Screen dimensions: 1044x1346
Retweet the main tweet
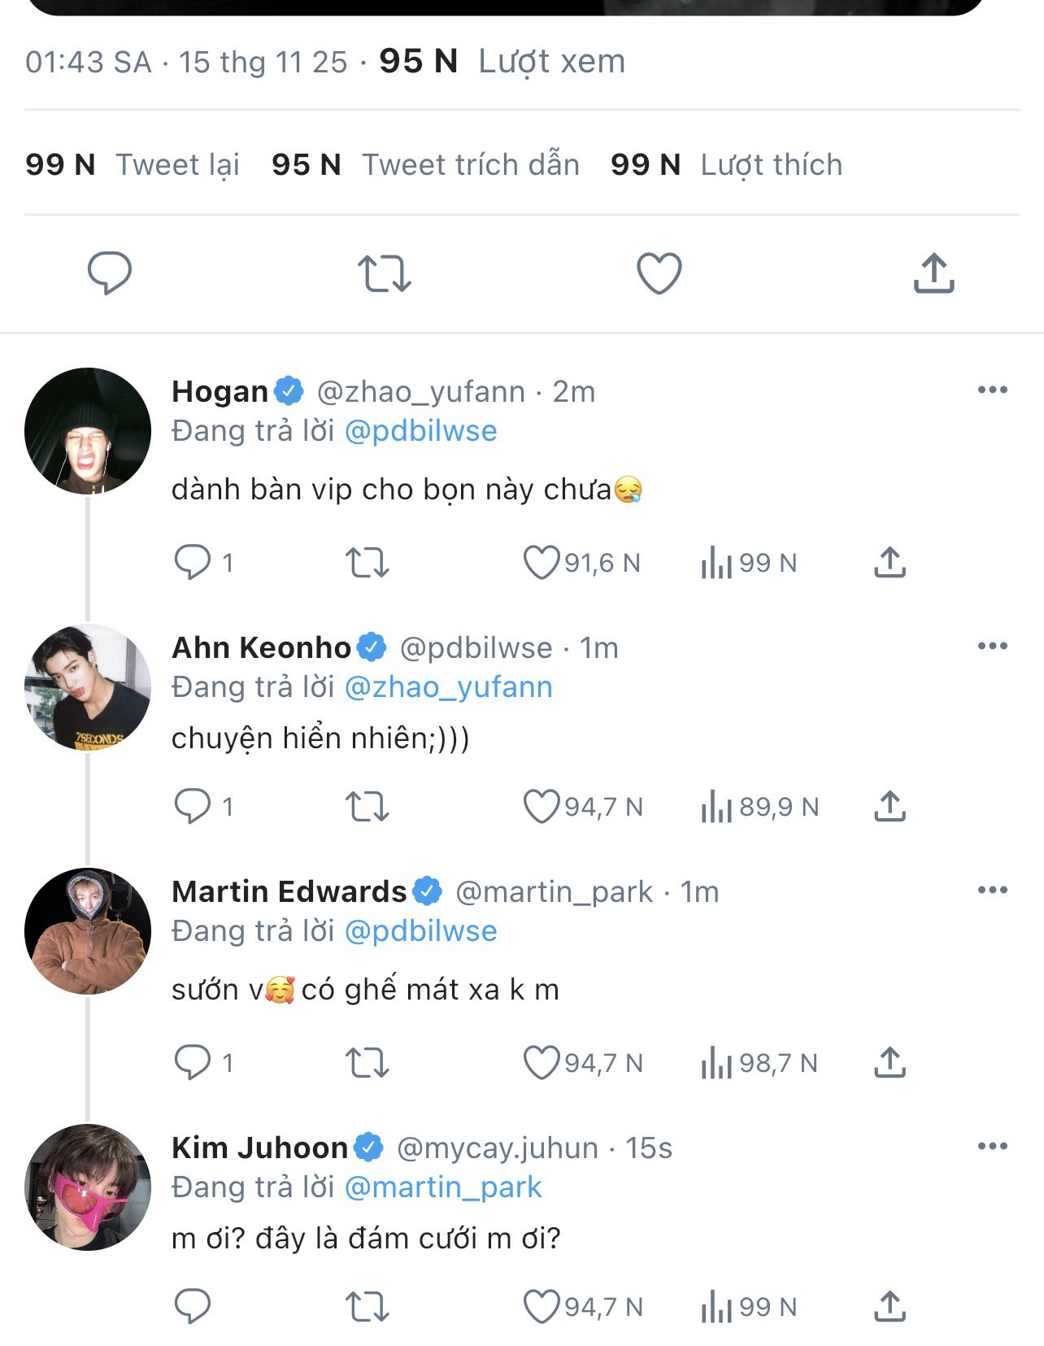click(384, 273)
